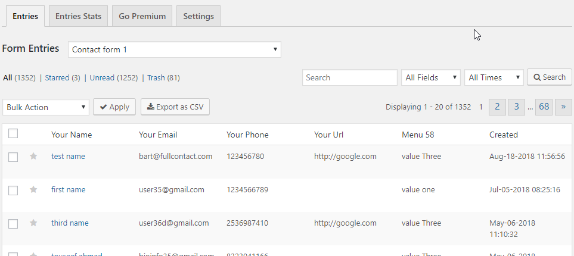
Task: Tick the 'first name' row checkbox
Action: 13,190
